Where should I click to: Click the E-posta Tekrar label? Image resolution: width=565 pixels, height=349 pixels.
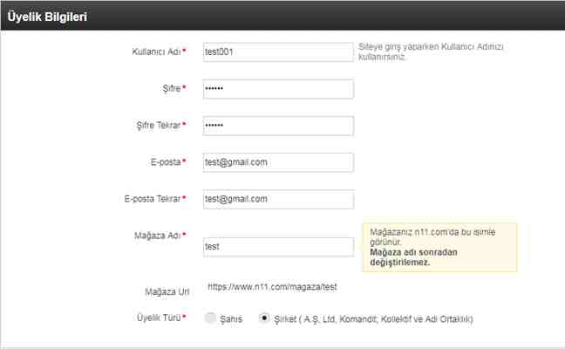point(152,199)
